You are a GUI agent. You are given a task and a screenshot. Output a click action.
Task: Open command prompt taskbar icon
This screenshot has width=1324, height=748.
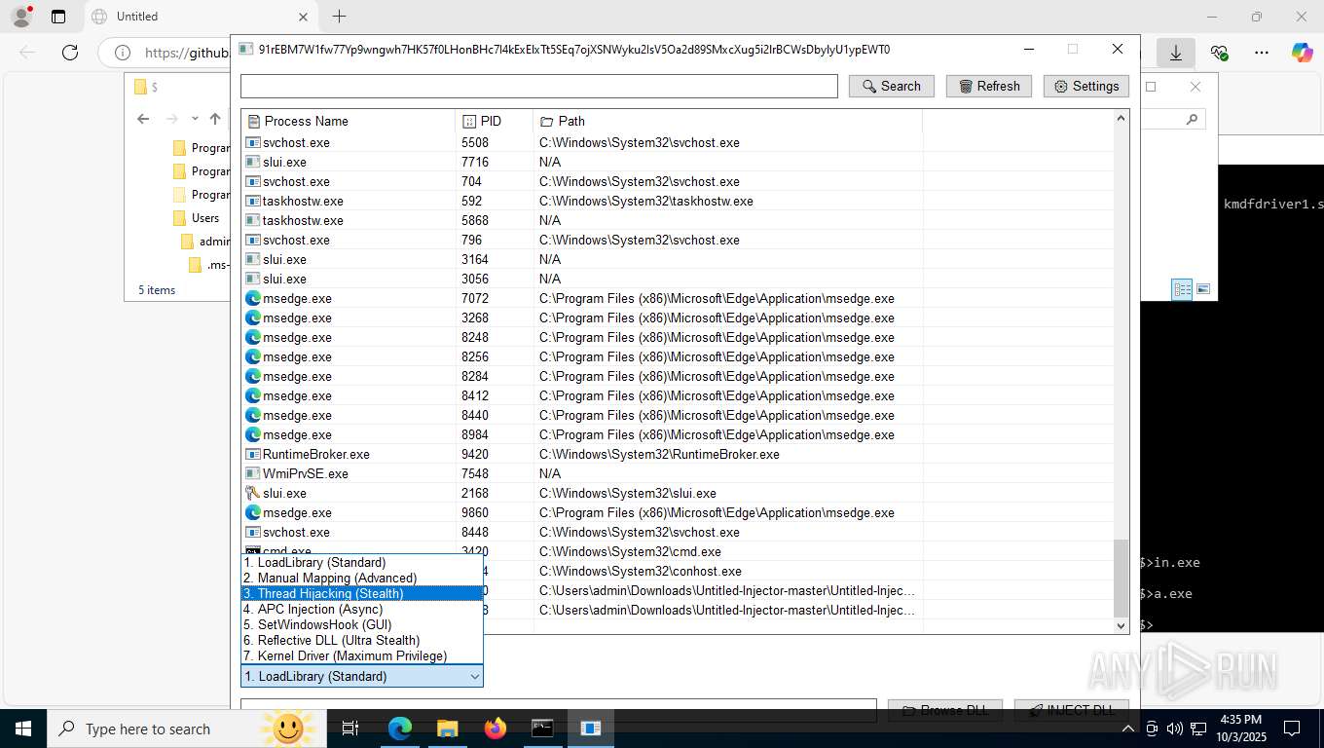(542, 729)
